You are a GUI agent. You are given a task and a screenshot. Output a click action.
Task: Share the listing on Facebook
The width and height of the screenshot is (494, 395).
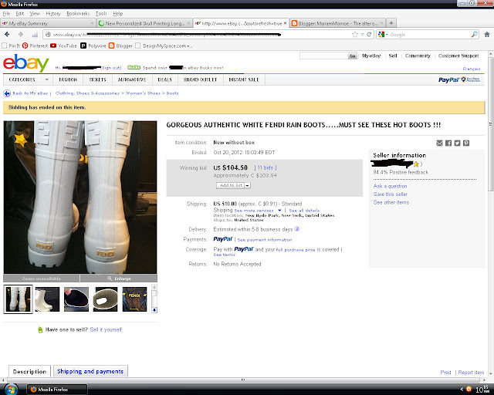point(448,143)
